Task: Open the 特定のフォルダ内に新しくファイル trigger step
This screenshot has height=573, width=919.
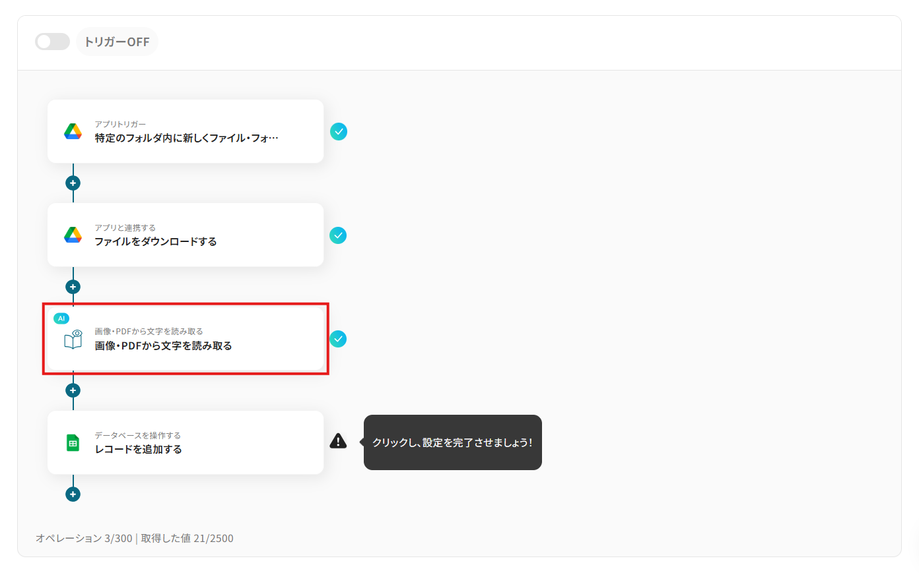Action: (186, 131)
